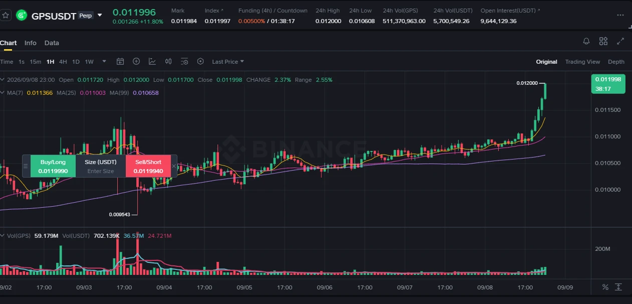
Task: Open the three-dot more options menu
Action: pos(620,15)
